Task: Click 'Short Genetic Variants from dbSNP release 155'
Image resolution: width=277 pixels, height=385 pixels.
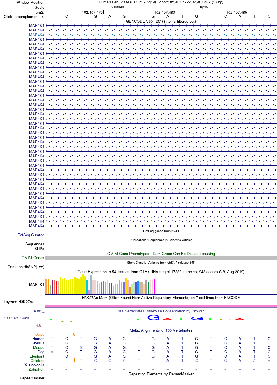Action: click(x=161, y=263)
